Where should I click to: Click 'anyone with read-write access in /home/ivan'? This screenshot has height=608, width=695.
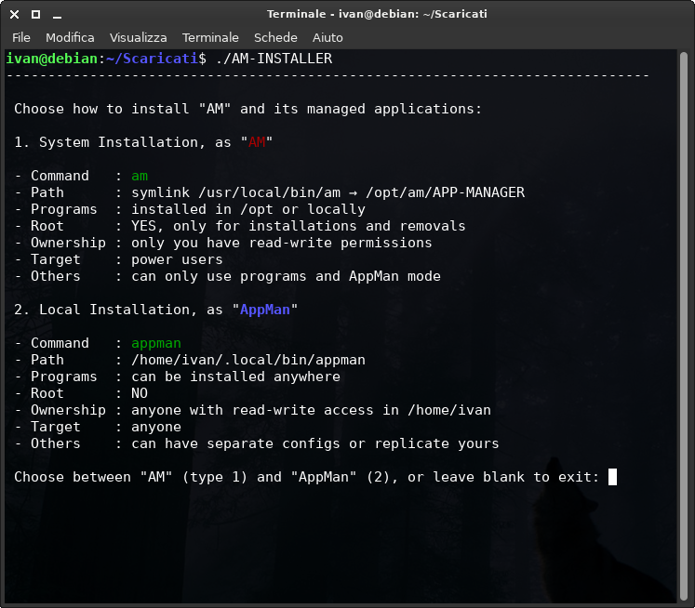pos(311,410)
